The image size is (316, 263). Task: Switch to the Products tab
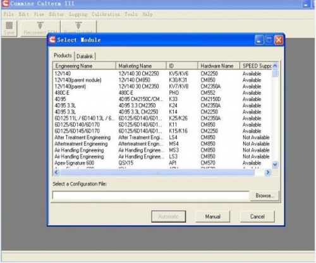[x=63, y=56]
